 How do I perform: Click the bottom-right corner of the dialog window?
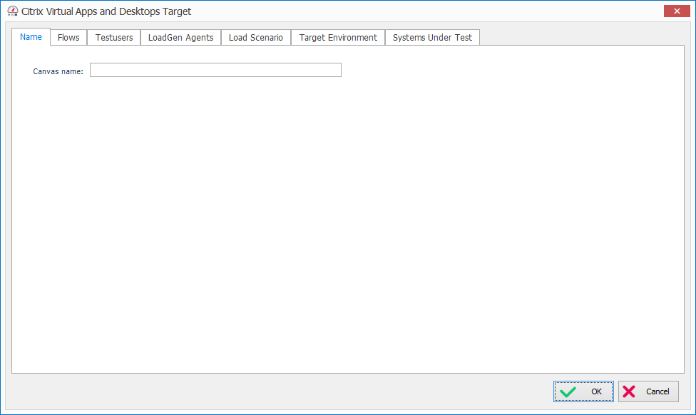click(693, 412)
